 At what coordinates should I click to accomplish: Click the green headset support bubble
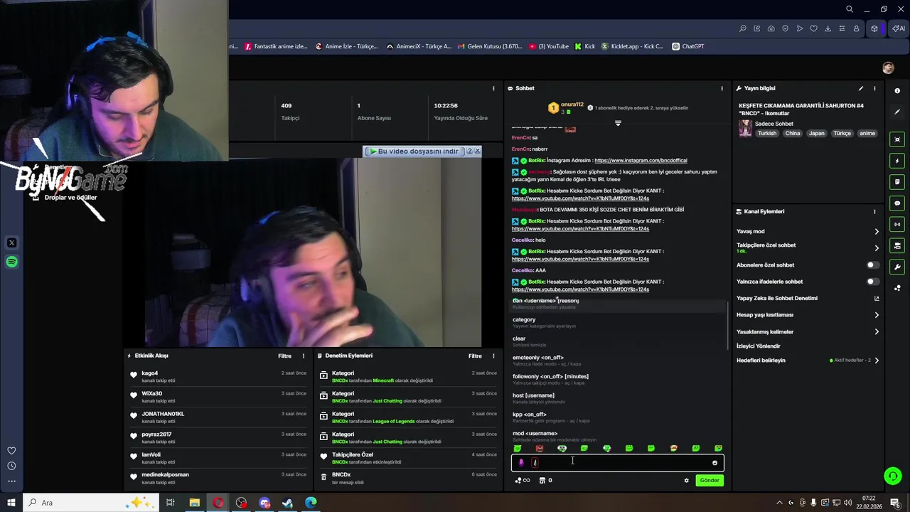click(x=893, y=476)
